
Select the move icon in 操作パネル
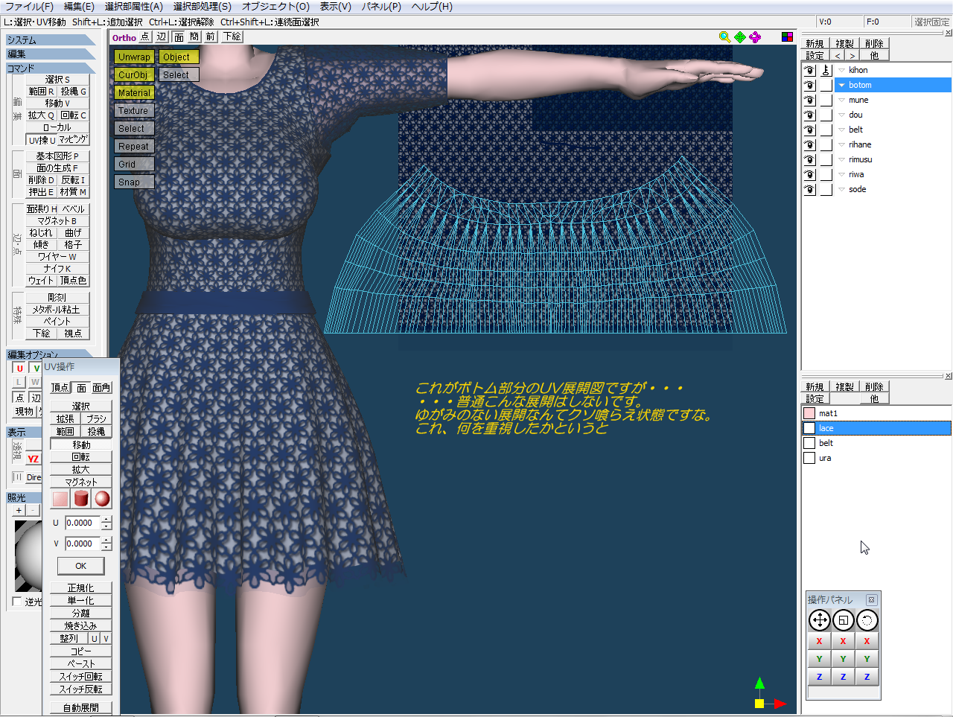[819, 620]
